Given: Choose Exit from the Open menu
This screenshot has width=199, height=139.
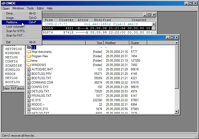Looking at the screenshot, I should (22, 42).
